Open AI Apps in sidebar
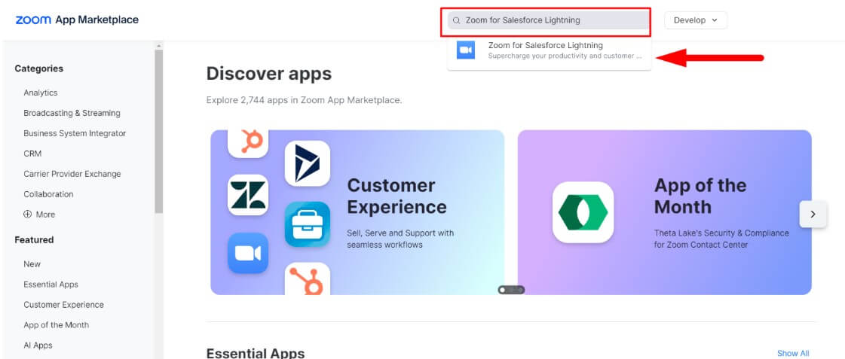Viewport: 845px width, 359px height. [x=38, y=345]
